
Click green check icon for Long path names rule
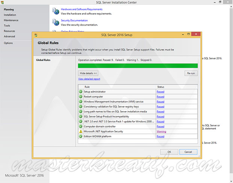(80, 111)
